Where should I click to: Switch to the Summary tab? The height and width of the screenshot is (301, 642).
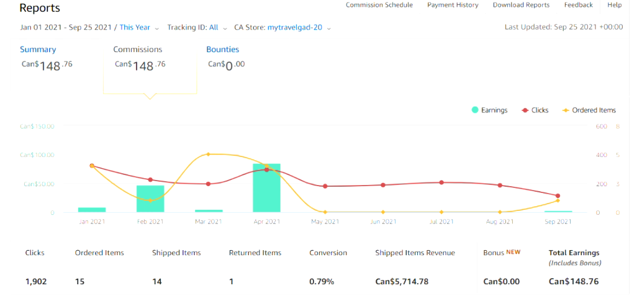pyautogui.click(x=38, y=50)
